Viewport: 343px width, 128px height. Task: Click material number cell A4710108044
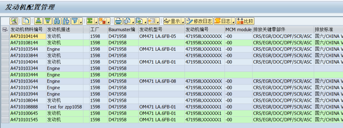28,100
